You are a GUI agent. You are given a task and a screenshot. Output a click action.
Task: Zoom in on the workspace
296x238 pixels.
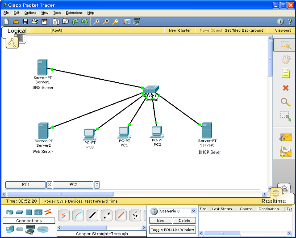coord(96,21)
